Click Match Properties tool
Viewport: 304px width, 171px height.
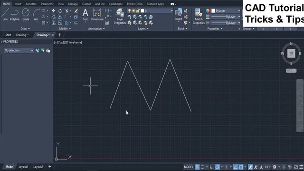point(199,17)
